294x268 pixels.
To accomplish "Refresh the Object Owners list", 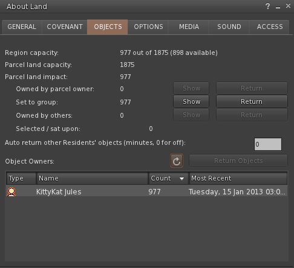I will pyautogui.click(x=177, y=161).
